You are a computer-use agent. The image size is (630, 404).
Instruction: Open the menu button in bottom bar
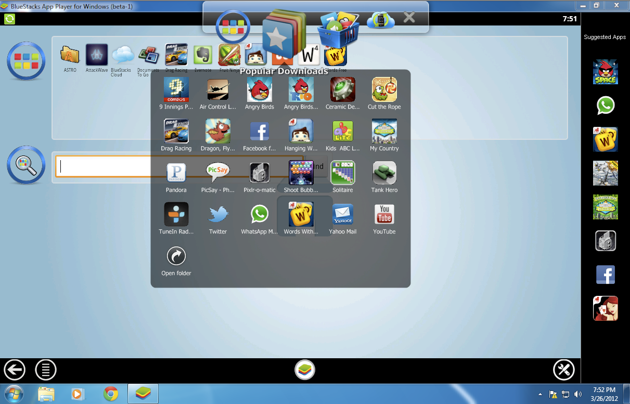pos(46,370)
